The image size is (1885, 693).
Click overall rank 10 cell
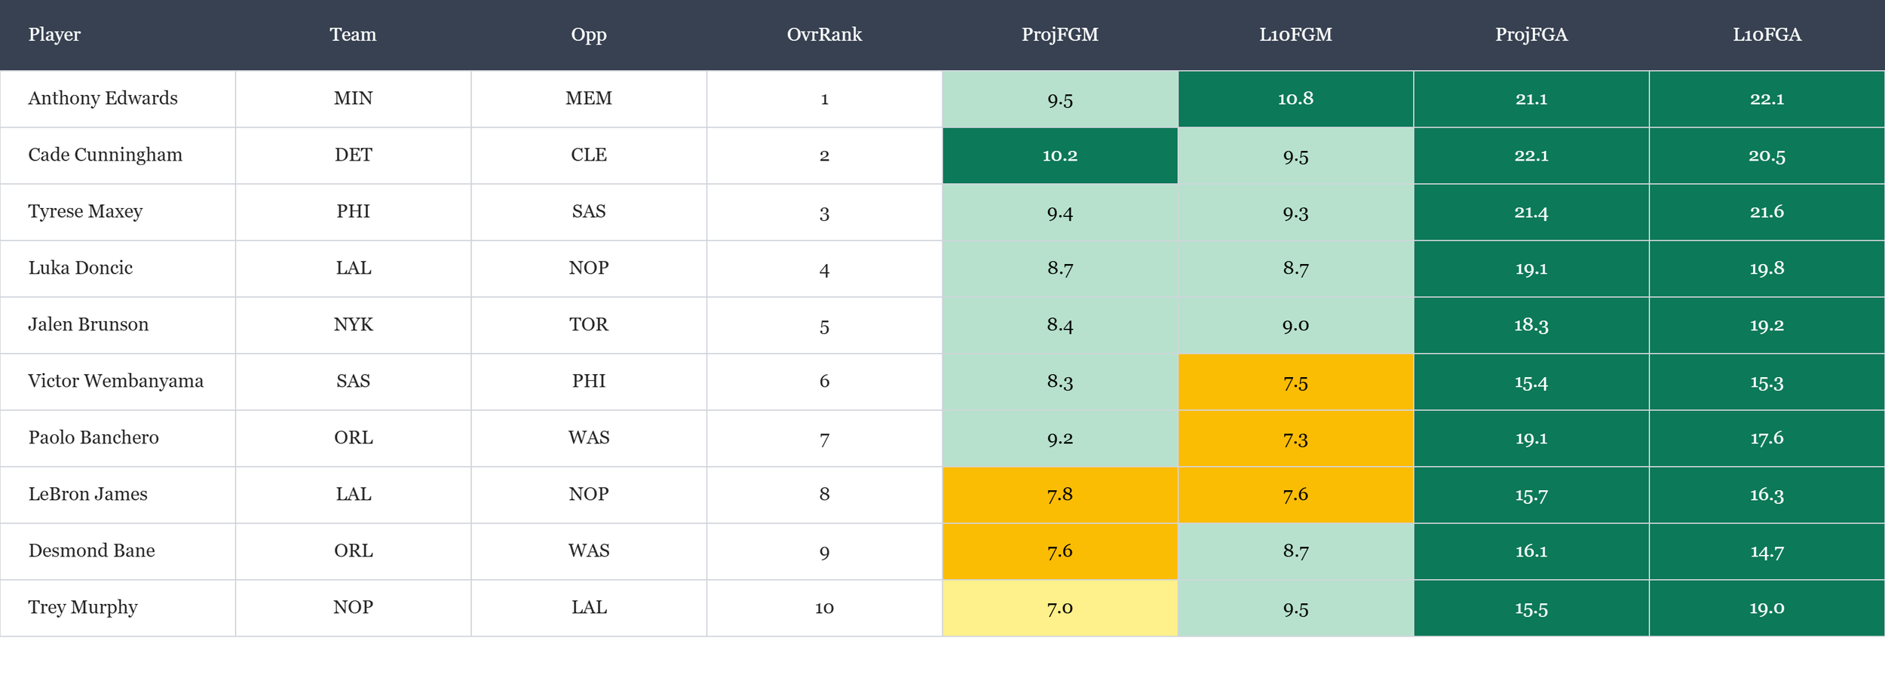tap(824, 608)
